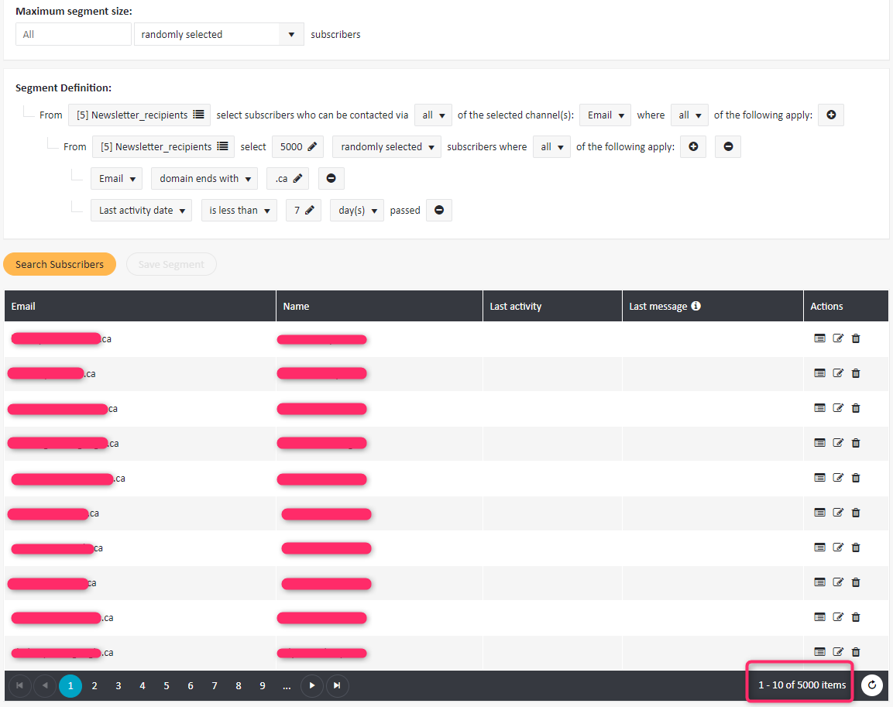Click the info icon beside Last message
This screenshot has width=893, height=707.
coord(696,306)
